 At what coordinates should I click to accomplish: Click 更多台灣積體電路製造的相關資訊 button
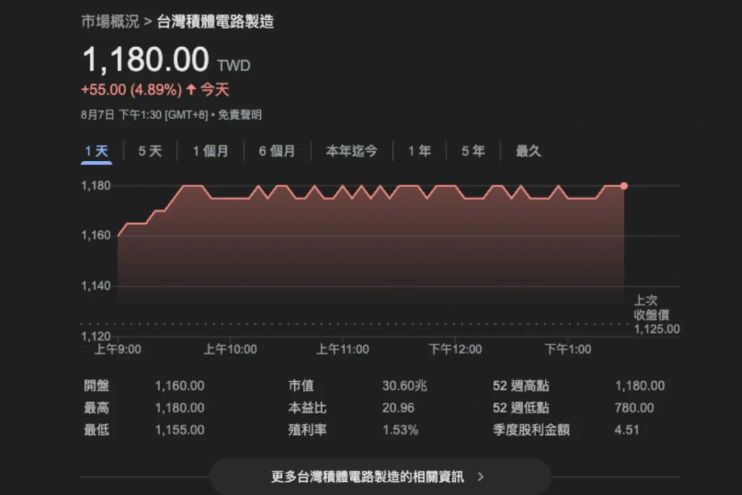coord(380,477)
